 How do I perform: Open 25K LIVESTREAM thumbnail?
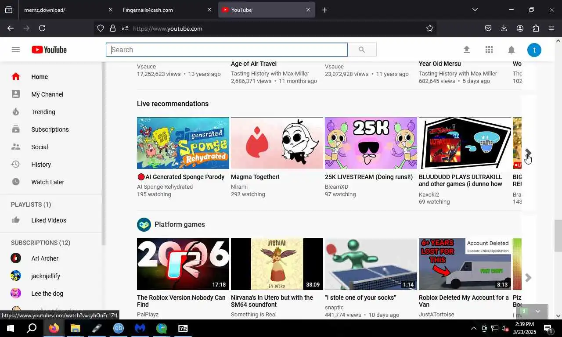point(371,143)
